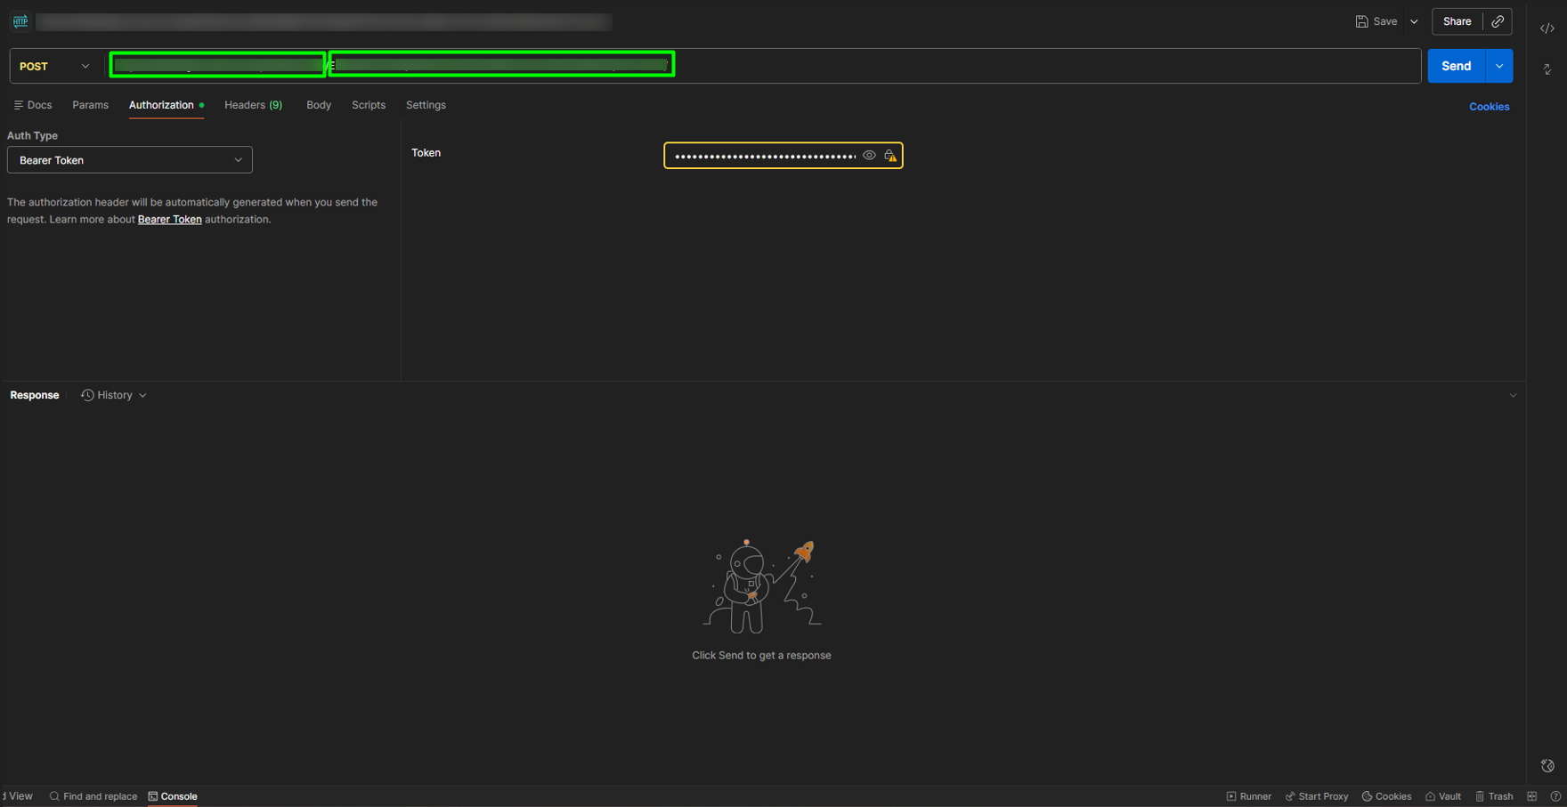This screenshot has height=807, width=1567.
Task: Open the History dropdown in Response
Action: pyautogui.click(x=114, y=395)
